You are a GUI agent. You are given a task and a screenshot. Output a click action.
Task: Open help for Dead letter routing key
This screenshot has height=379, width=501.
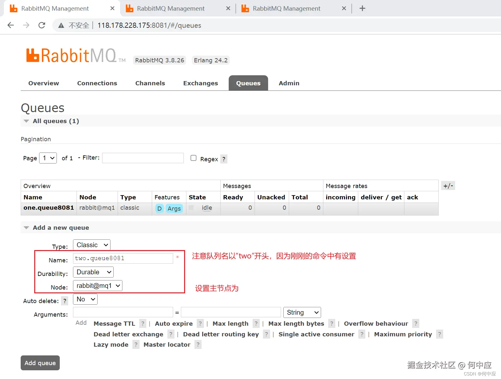pos(266,334)
